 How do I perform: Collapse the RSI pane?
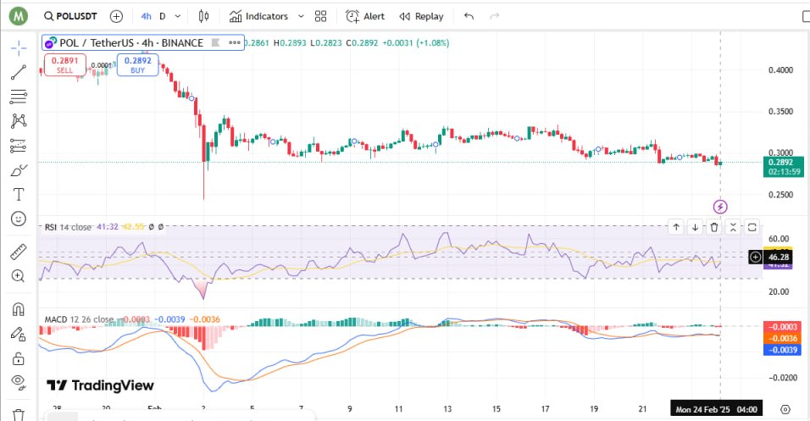(x=733, y=227)
